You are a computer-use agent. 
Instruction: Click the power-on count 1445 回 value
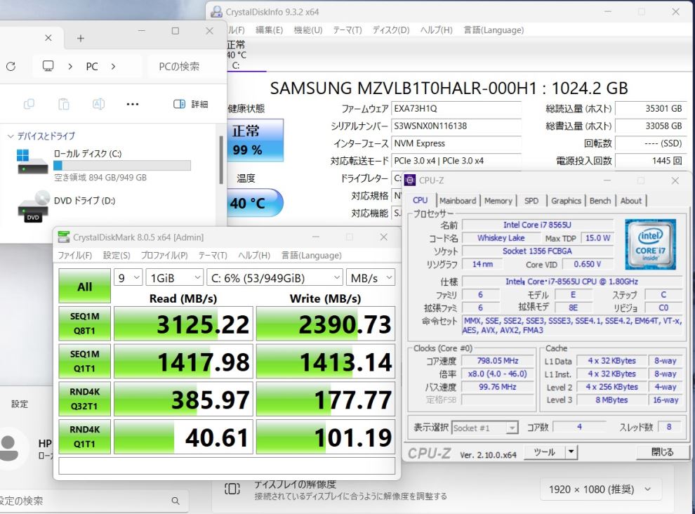tap(650, 161)
